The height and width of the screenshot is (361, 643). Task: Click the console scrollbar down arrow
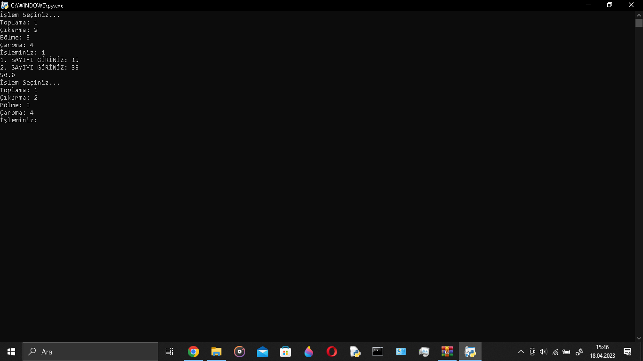[x=639, y=338]
